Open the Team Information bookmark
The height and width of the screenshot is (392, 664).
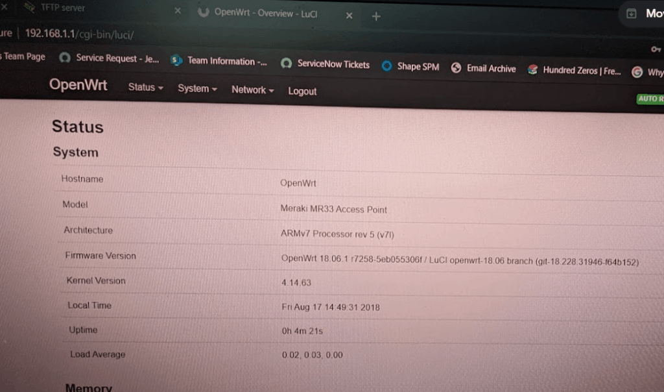pyautogui.click(x=219, y=61)
